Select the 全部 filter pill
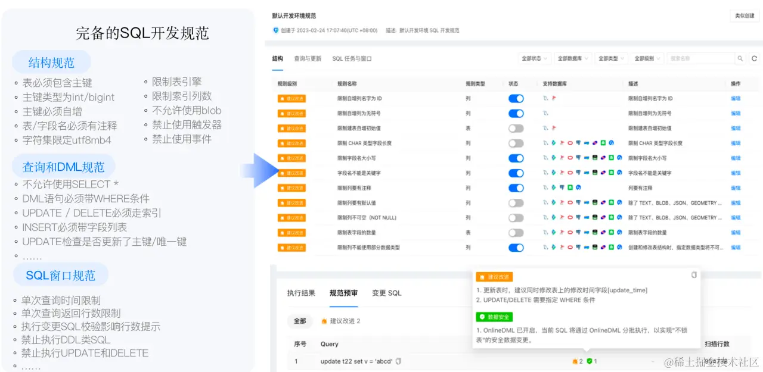This screenshot has height=372, width=763. point(300,321)
